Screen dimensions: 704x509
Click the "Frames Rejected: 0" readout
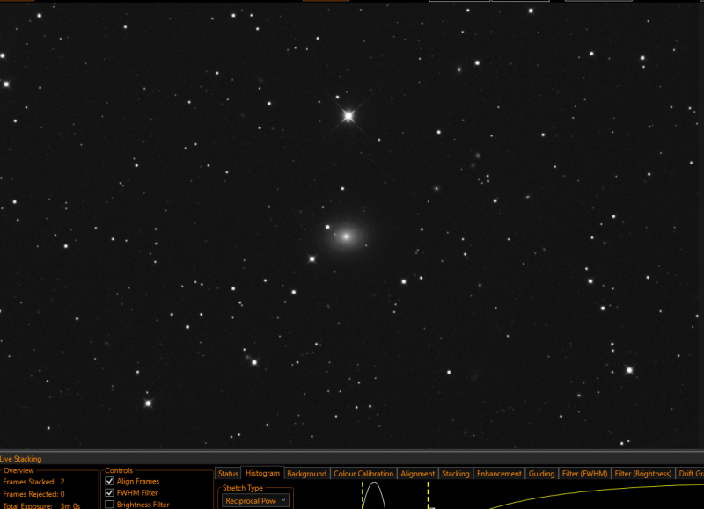33,494
